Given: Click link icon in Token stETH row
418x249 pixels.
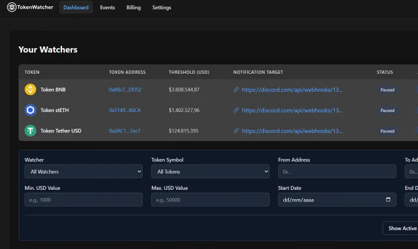Looking at the screenshot, I should (236, 110).
